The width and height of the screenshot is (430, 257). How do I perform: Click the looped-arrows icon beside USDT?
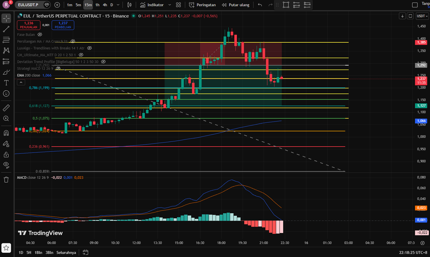coord(410,16)
